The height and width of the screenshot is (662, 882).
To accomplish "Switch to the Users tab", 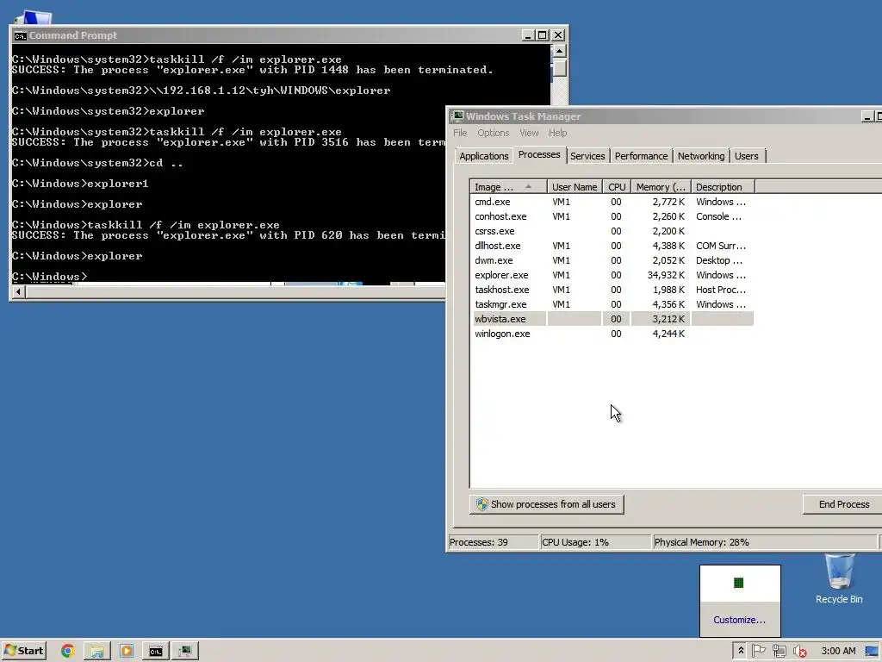I will coord(746,156).
